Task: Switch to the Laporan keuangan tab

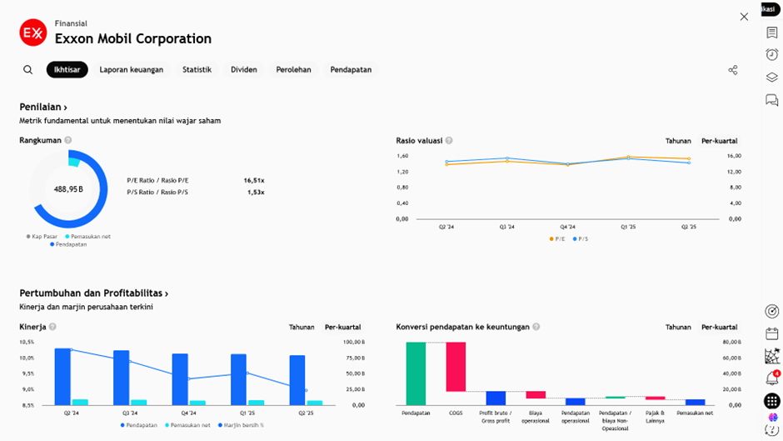Action: tap(131, 70)
